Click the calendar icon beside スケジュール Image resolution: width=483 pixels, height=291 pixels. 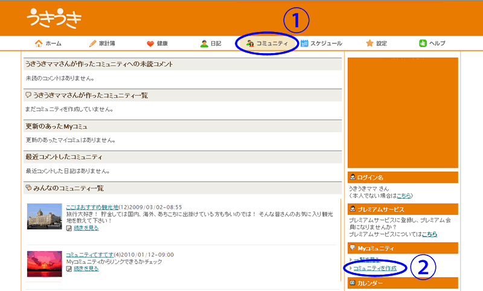pyautogui.click(x=305, y=43)
